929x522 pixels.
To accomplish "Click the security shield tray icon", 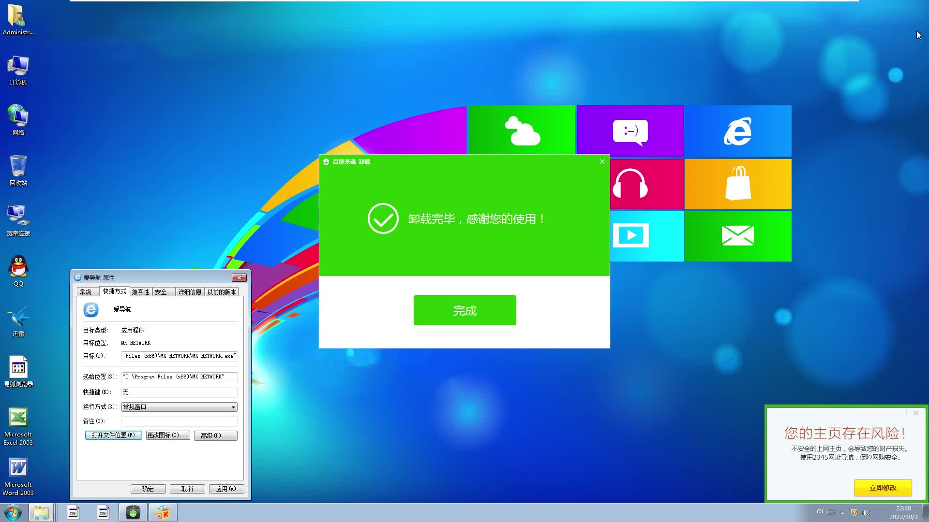I will point(854,512).
